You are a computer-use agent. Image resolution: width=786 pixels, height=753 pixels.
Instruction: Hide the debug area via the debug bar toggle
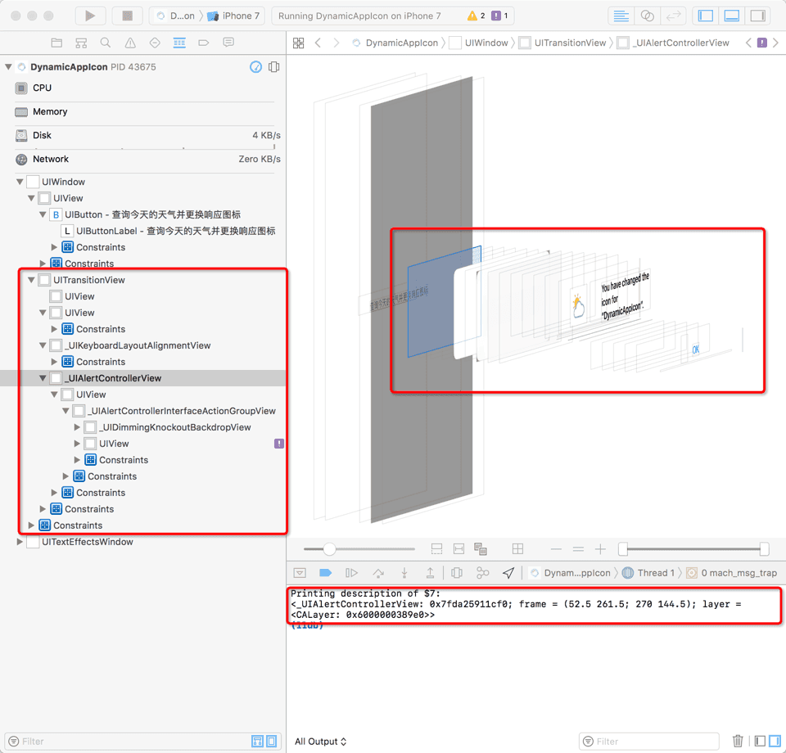click(300, 573)
